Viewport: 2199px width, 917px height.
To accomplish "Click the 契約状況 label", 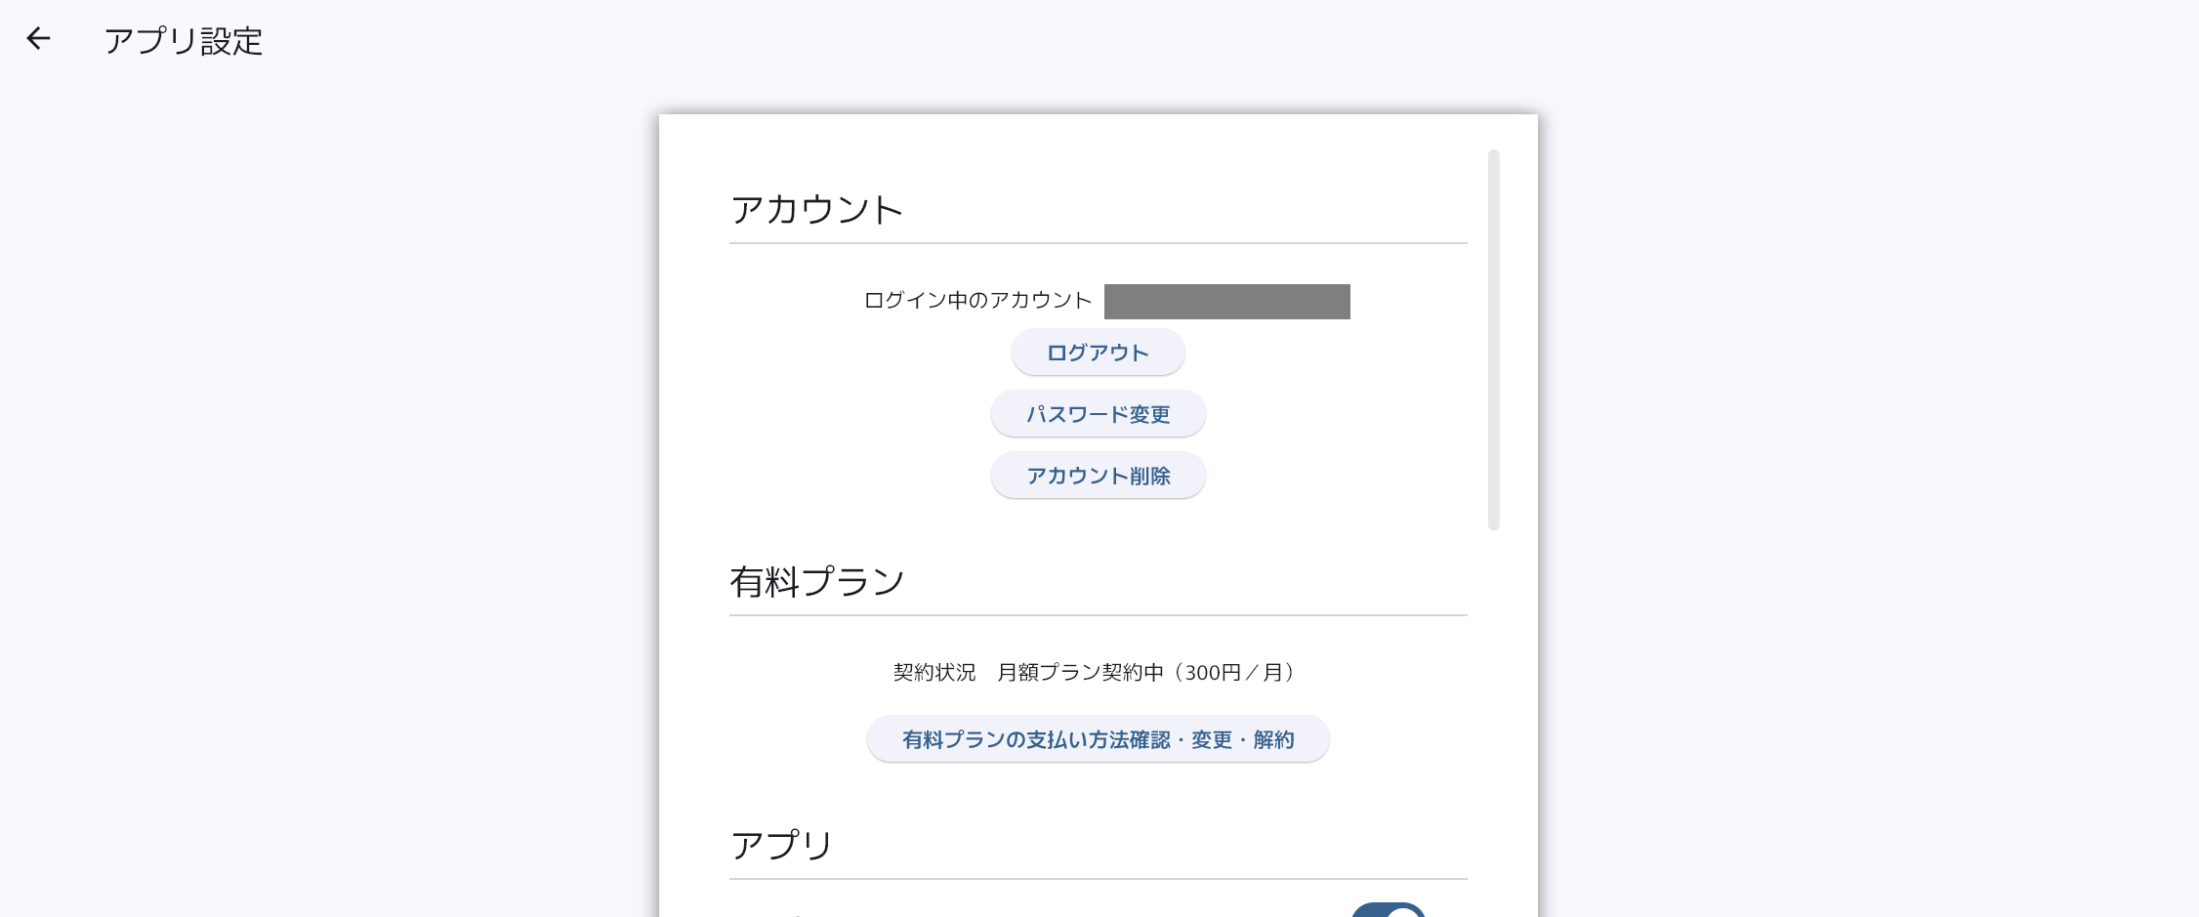I will click(934, 673).
